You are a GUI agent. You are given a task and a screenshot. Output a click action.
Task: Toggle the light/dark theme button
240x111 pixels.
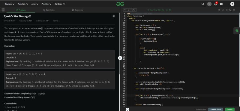coord(209,4)
